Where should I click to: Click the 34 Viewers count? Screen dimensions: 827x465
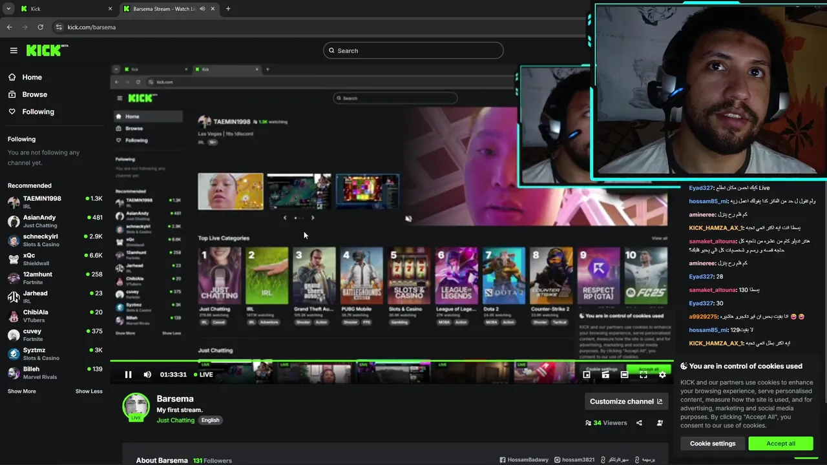click(606, 423)
